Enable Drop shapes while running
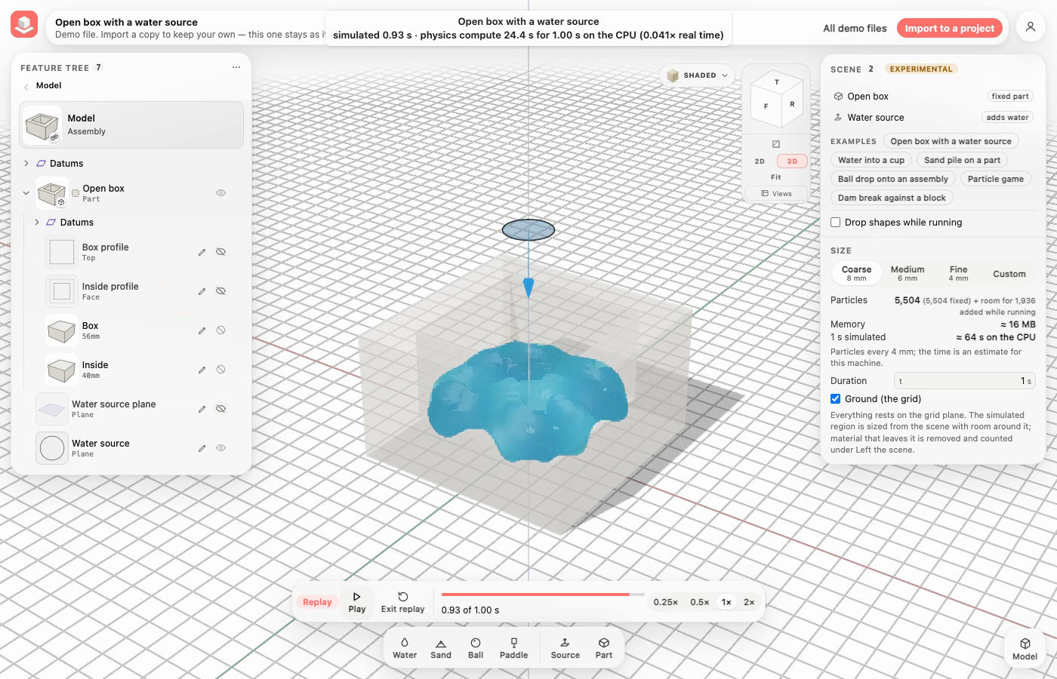Viewport: 1057px width, 679px height. [x=836, y=223]
